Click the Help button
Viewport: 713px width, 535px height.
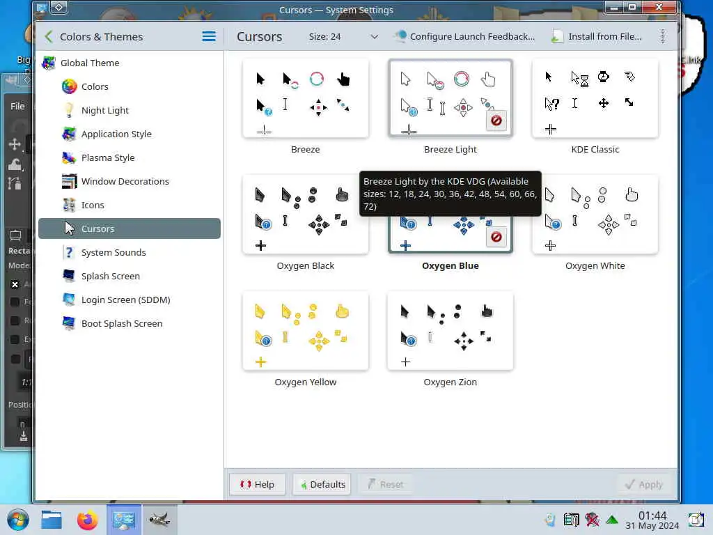258,485
